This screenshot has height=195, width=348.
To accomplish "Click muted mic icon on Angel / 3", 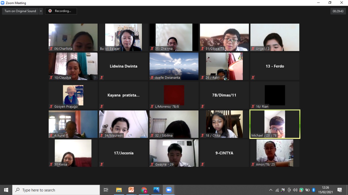I will [253, 49].
